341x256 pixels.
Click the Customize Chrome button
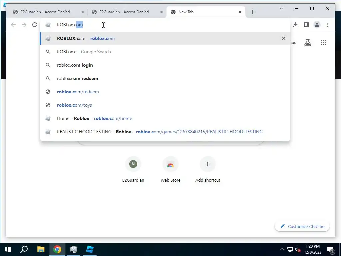tap(302, 226)
